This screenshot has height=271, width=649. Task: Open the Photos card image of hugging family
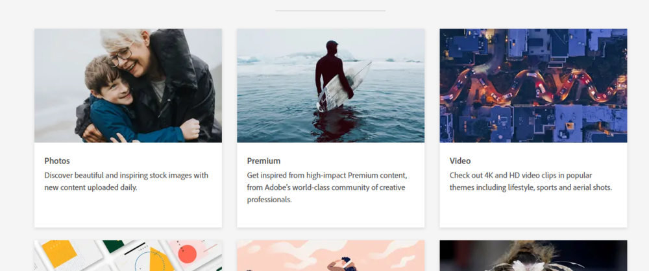click(x=128, y=86)
